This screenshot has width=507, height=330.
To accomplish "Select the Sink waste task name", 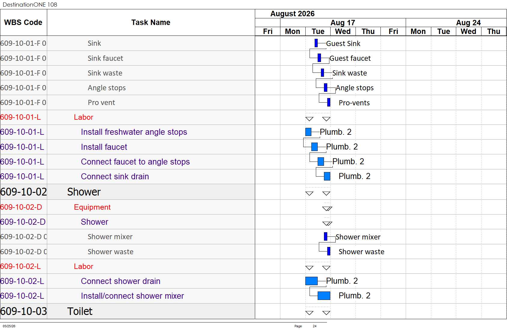I will (105, 73).
